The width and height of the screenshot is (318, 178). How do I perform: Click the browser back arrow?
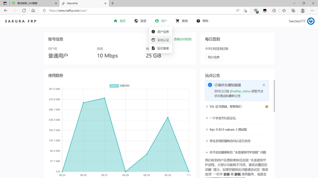pyautogui.click(x=6, y=11)
